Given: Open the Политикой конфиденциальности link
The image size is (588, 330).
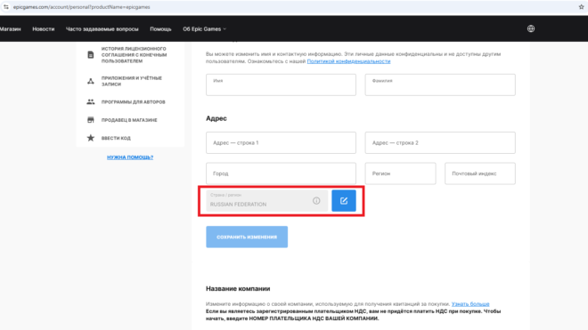Looking at the screenshot, I should click(348, 61).
